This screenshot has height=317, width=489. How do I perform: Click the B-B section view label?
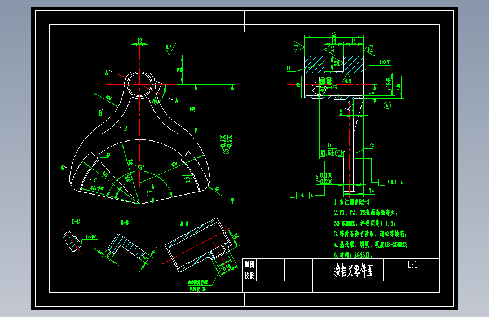125,223
